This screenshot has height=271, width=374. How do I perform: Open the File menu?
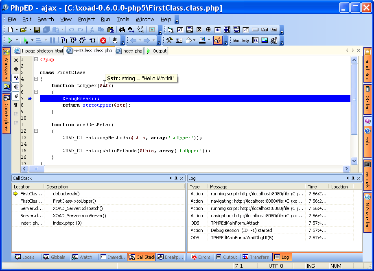[12, 19]
